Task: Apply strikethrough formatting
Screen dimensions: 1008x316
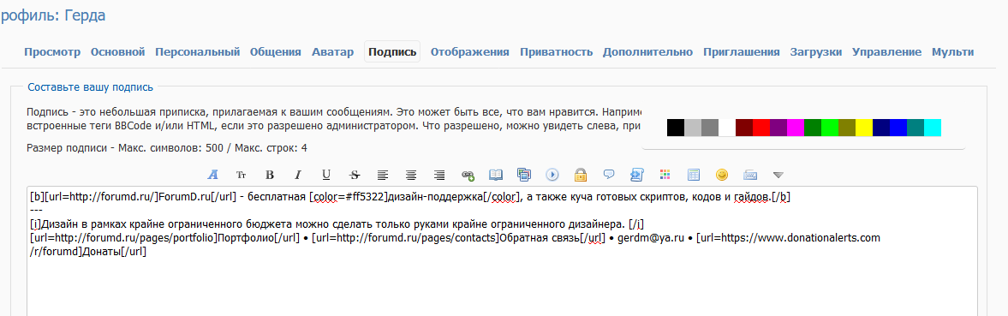Action: pos(355,174)
